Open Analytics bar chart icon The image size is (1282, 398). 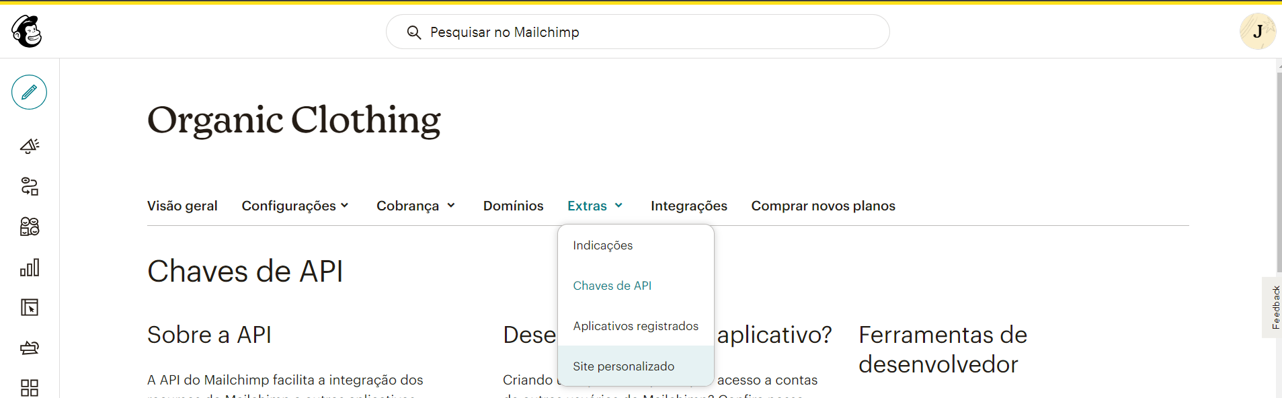(x=30, y=268)
